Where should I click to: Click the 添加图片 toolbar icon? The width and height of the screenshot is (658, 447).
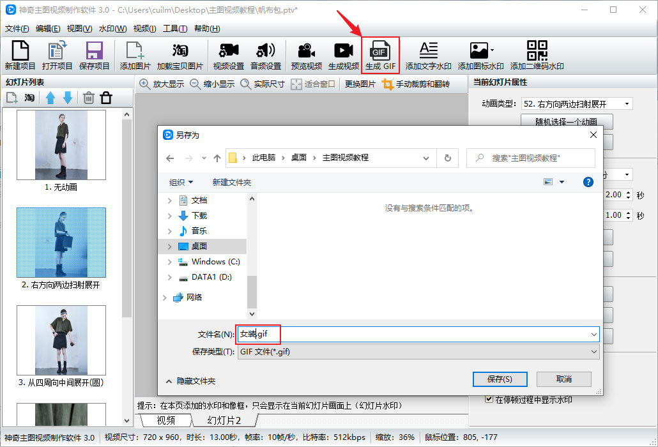(135, 55)
